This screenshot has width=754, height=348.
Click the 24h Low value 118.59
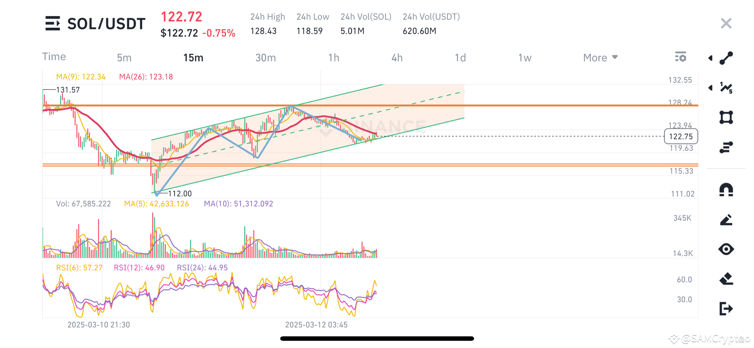click(309, 31)
